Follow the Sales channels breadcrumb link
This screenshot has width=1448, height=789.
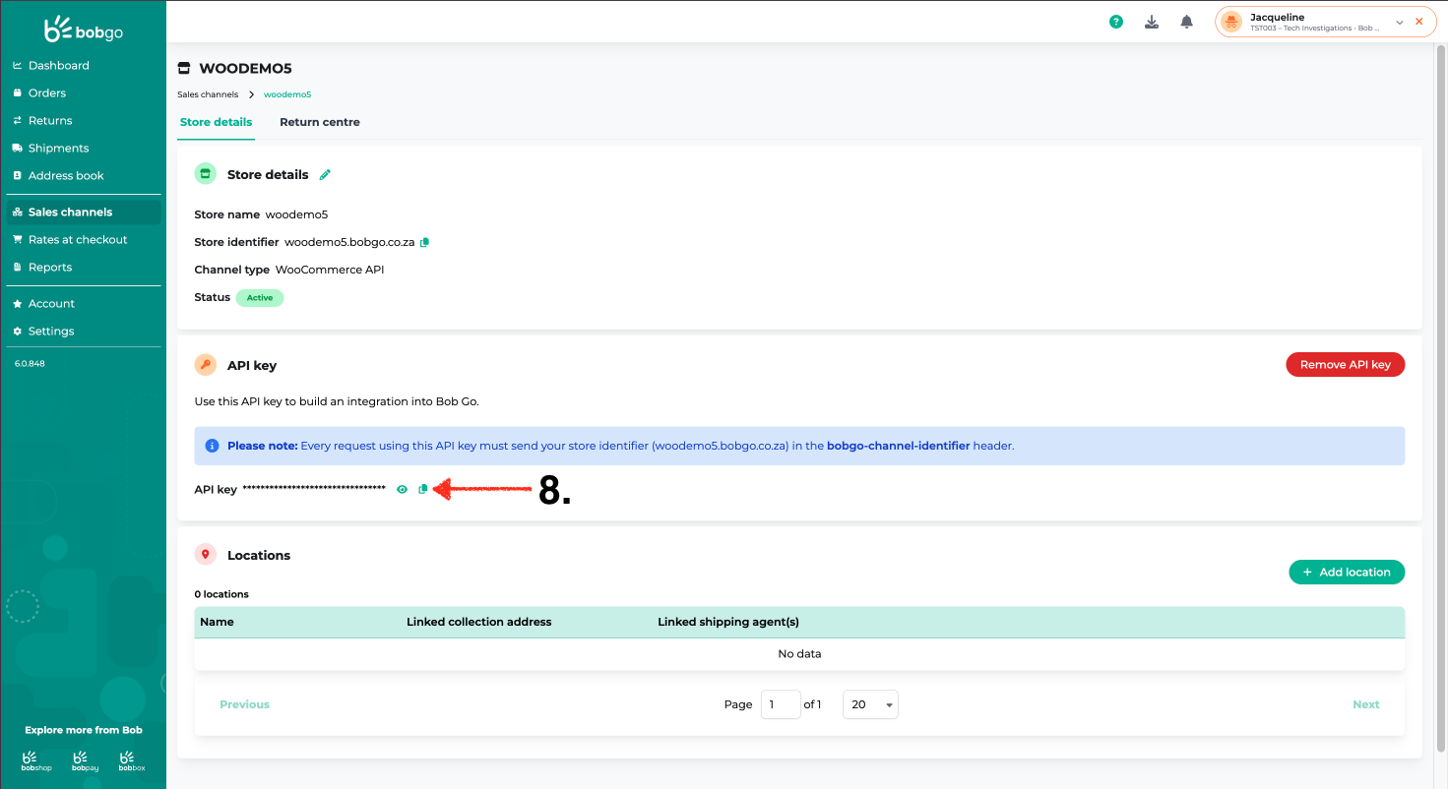pyautogui.click(x=208, y=95)
